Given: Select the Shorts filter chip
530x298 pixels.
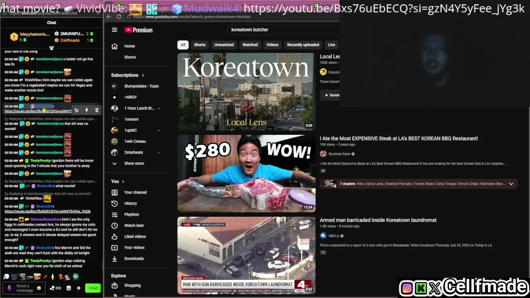Looking at the screenshot, I should click(x=200, y=45).
